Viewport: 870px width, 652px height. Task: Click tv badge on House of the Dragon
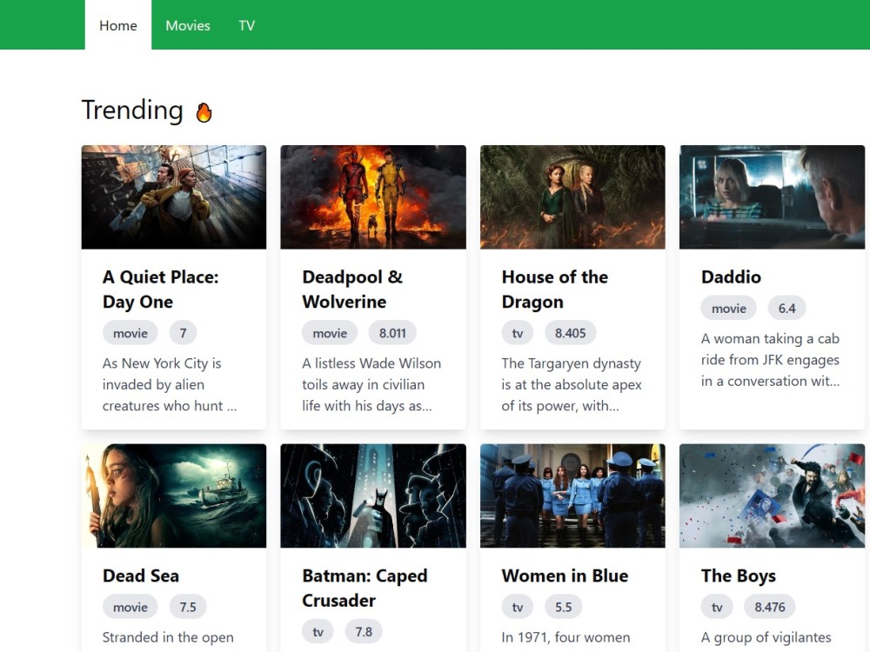pyautogui.click(x=518, y=333)
